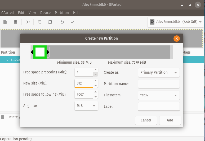
Task: Open the Partition menu
Action: click(62, 13)
